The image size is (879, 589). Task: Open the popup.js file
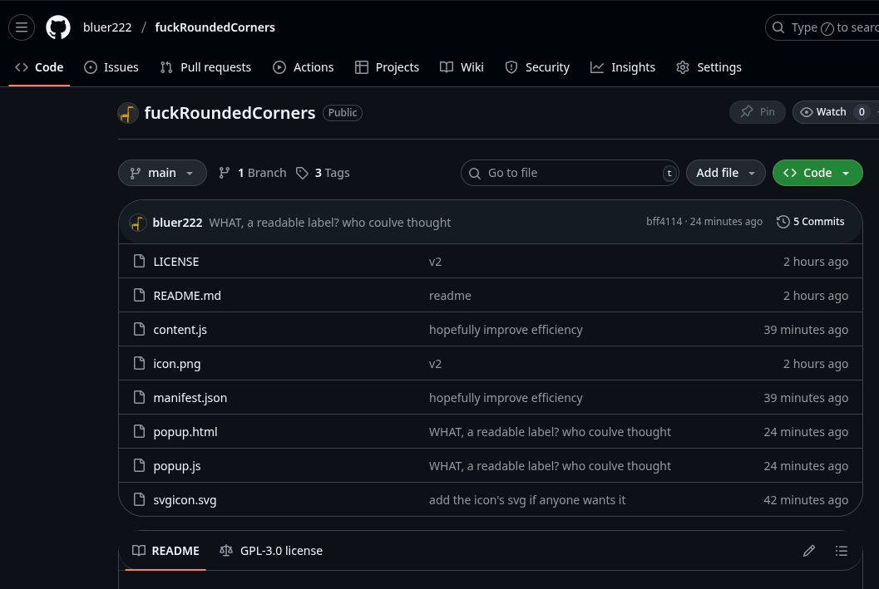click(177, 466)
